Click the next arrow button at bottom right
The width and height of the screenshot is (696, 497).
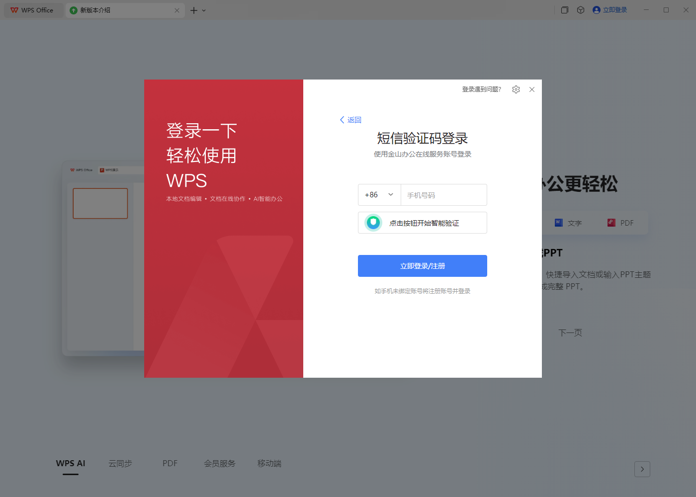click(x=642, y=469)
